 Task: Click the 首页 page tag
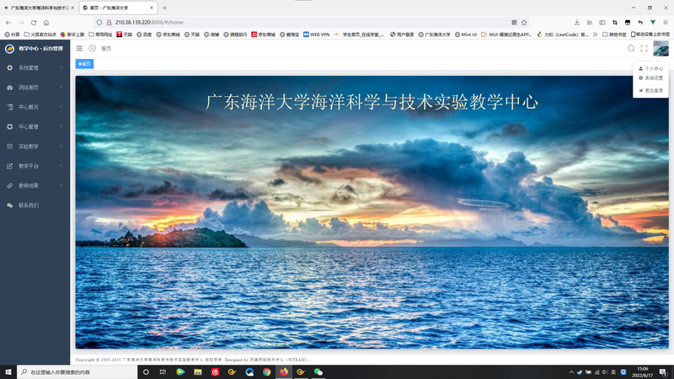[x=85, y=64]
